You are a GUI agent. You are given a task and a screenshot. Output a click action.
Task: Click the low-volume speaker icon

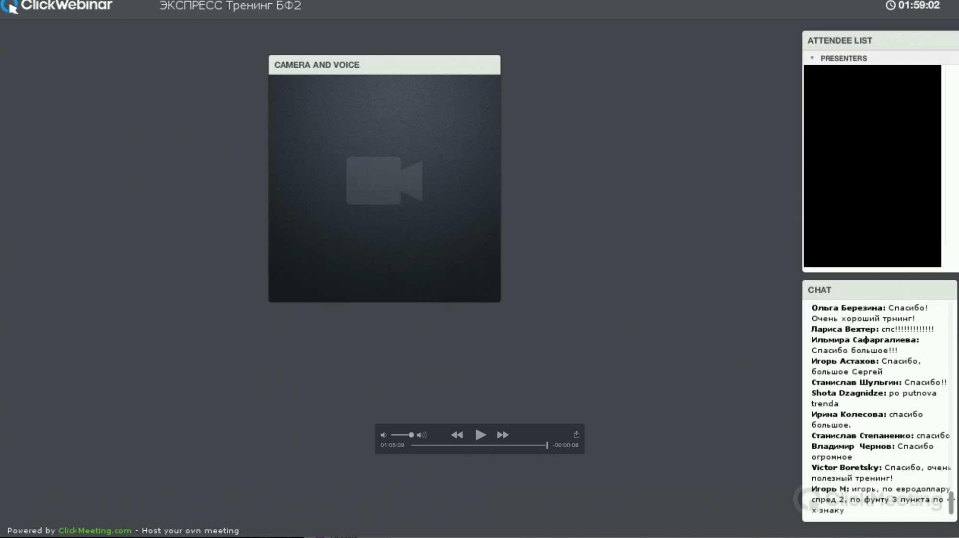383,435
